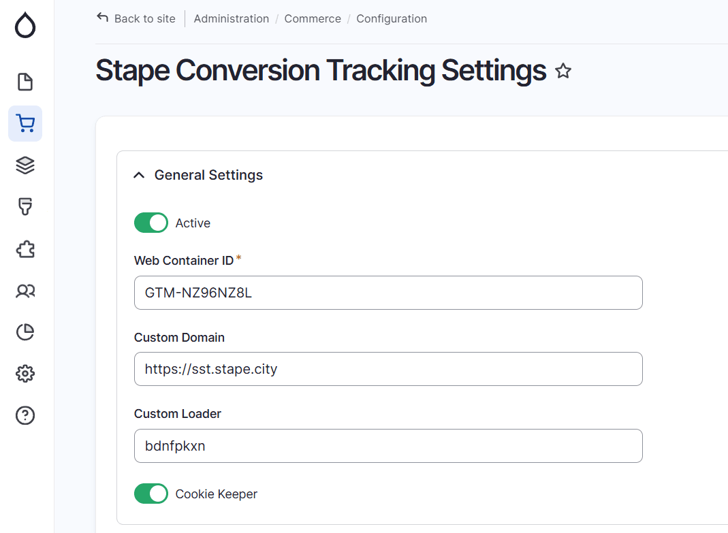Open the Configuration breadcrumb entry

pyautogui.click(x=391, y=18)
